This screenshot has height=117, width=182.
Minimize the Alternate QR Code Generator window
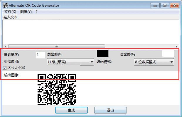click(155, 6)
